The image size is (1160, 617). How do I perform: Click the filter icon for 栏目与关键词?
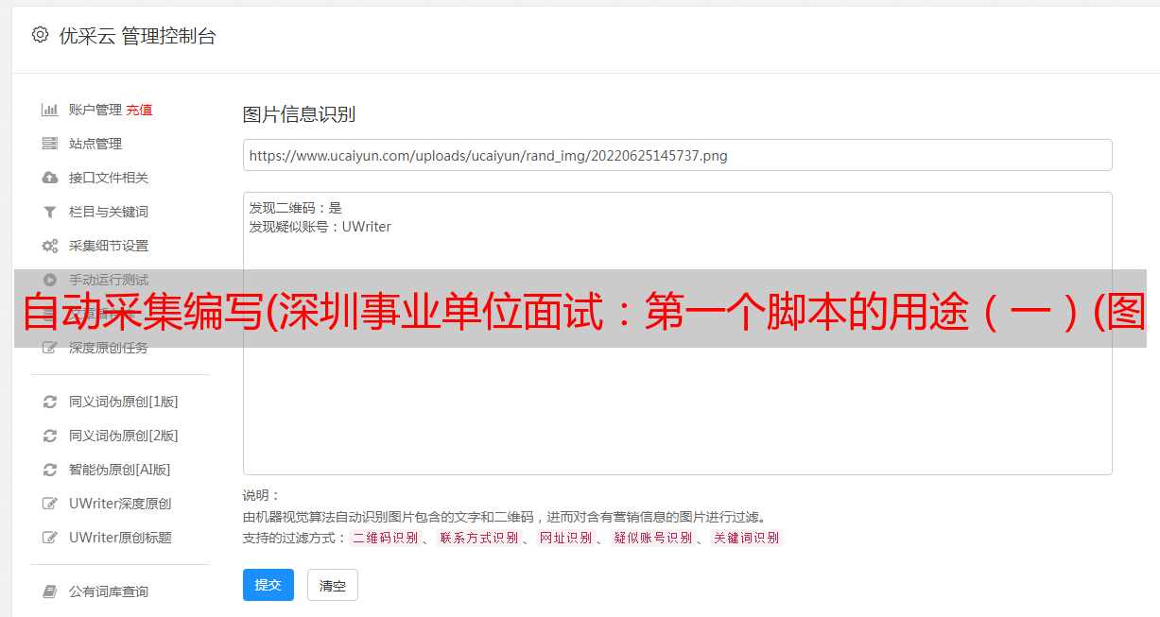tap(50, 212)
